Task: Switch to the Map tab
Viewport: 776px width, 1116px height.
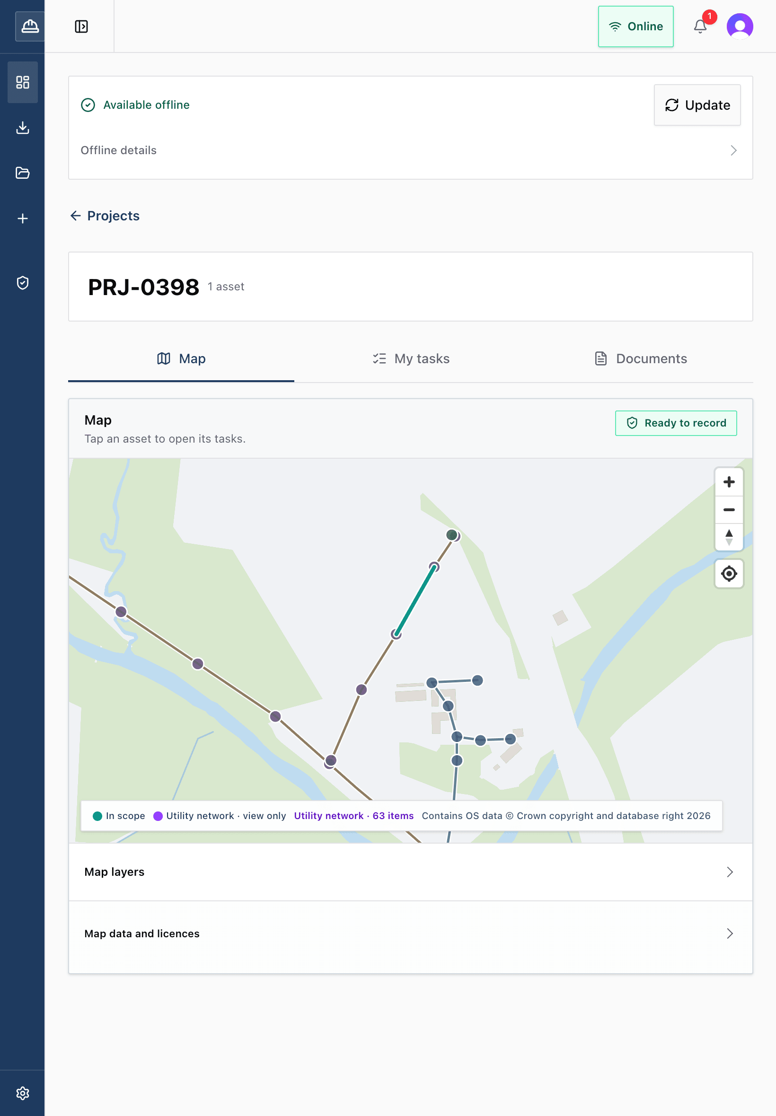Action: (181, 358)
